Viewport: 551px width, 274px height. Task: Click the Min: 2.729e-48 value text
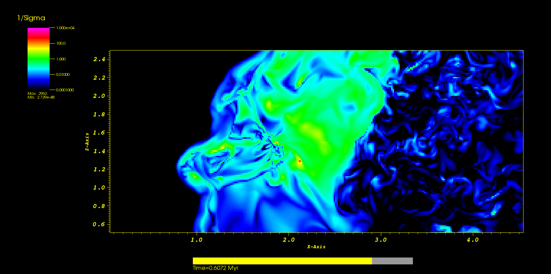click(x=41, y=97)
